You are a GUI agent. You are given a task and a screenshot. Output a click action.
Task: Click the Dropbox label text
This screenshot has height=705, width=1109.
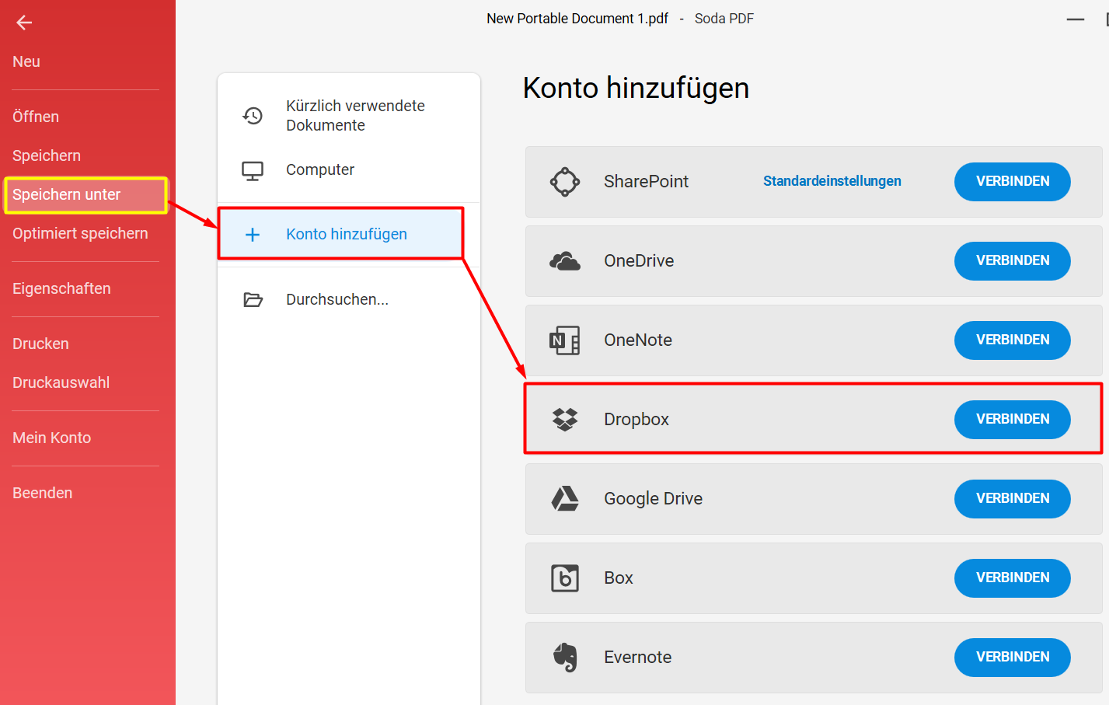636,420
